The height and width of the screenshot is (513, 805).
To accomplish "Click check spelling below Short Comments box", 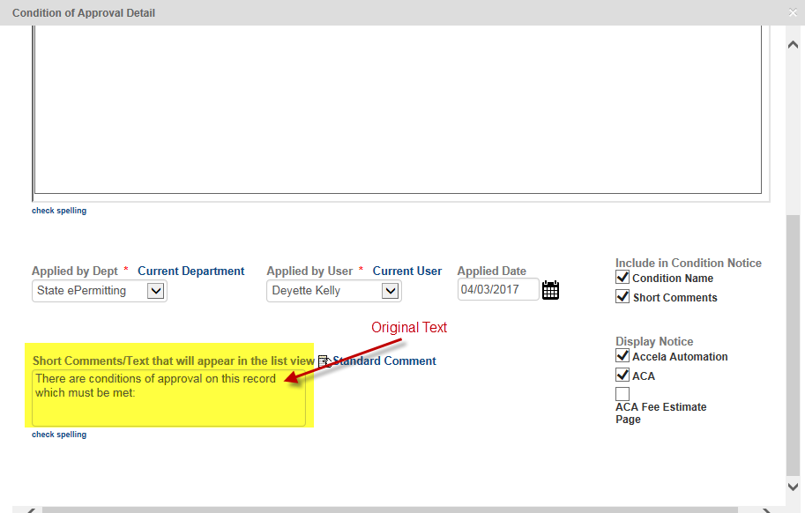I will click(59, 435).
